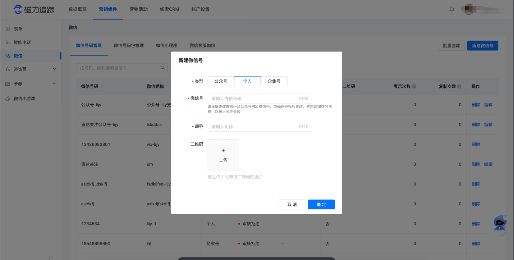Click the 微信昵称 column header

pyautogui.click(x=155, y=86)
